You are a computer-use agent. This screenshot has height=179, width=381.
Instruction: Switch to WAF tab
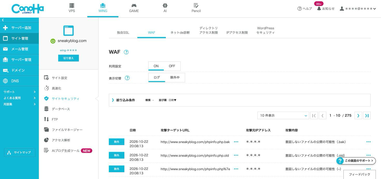(x=152, y=32)
